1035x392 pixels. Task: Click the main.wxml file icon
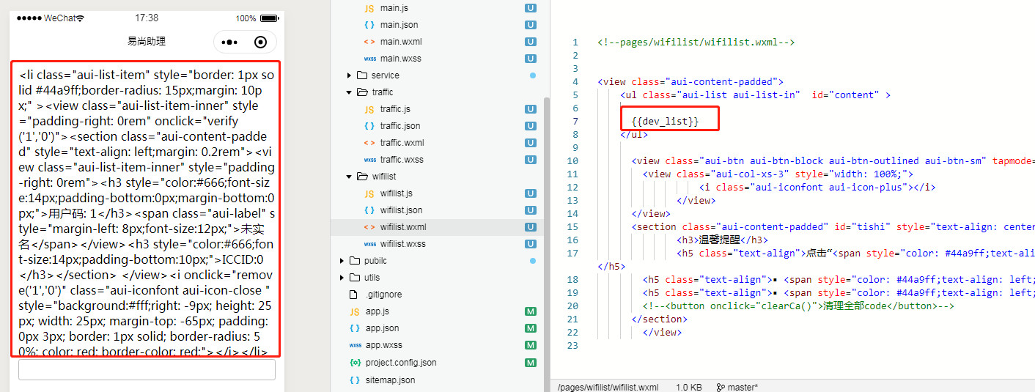pyautogui.click(x=369, y=42)
